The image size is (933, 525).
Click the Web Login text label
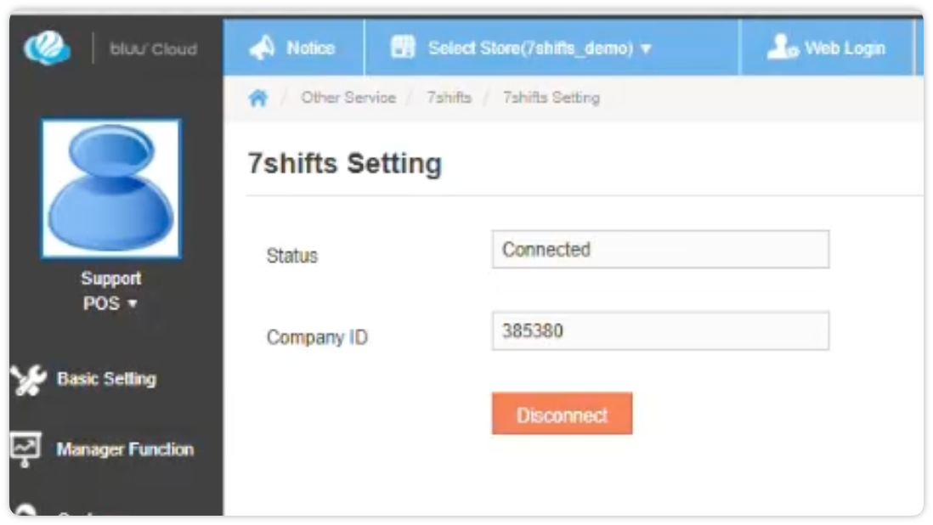tap(845, 48)
